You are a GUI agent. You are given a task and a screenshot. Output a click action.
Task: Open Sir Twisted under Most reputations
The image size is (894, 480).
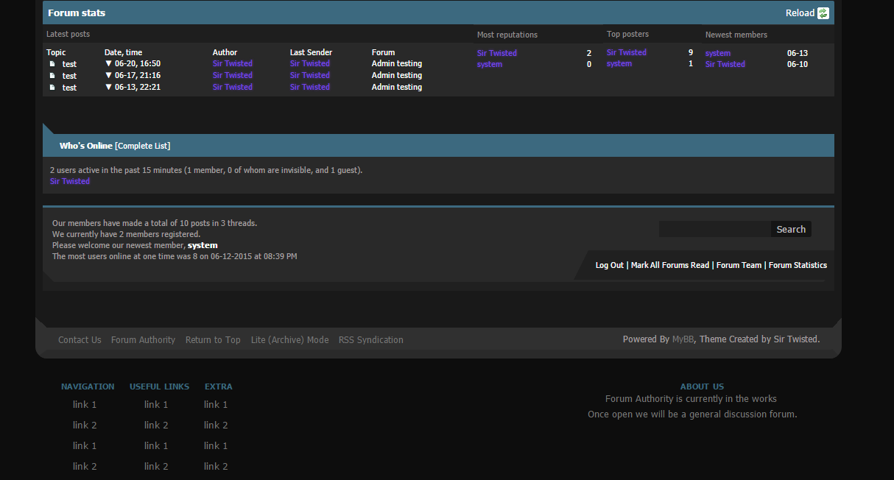tap(497, 53)
